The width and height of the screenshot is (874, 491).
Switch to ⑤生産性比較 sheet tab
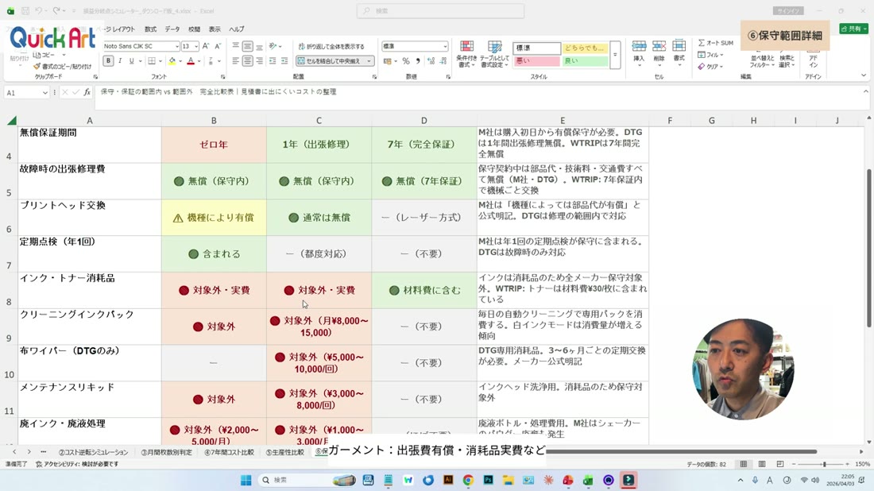(284, 452)
